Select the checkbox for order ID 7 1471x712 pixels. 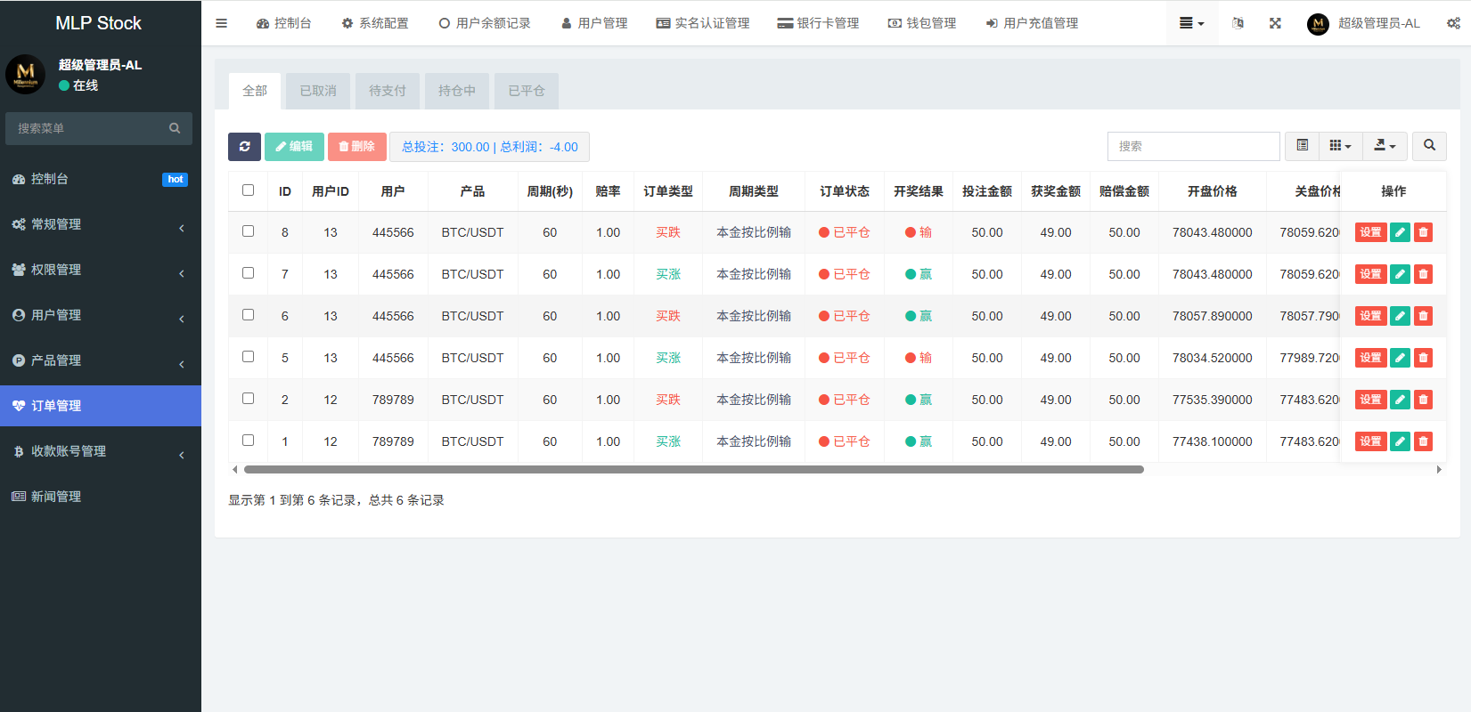coord(248,273)
